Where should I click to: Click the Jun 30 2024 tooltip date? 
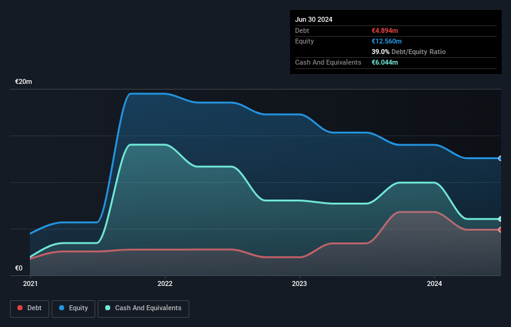pyautogui.click(x=314, y=19)
